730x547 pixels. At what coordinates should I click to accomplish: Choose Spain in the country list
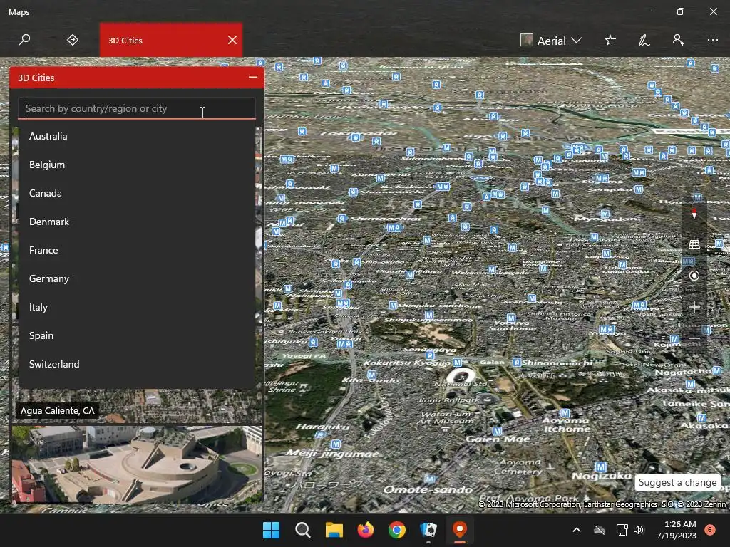pyautogui.click(x=136, y=335)
